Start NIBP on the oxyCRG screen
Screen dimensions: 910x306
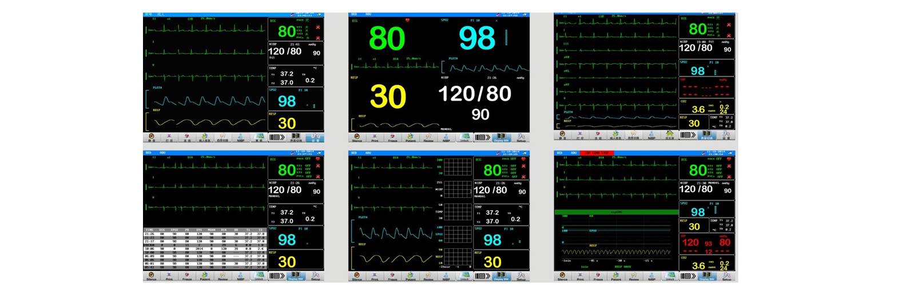pyautogui.click(x=651, y=276)
